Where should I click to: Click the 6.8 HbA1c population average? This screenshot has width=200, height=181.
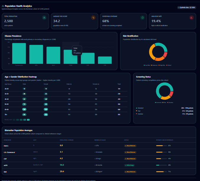pyautogui.click(x=61, y=146)
